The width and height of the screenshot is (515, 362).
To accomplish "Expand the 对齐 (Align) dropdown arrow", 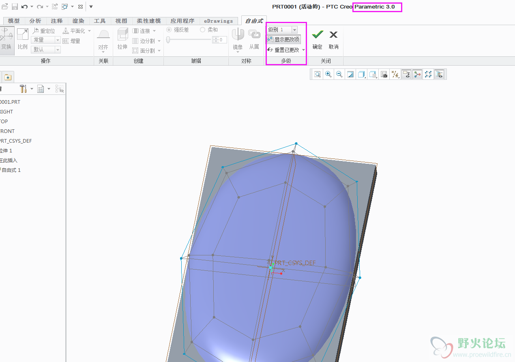I will 103,52.
